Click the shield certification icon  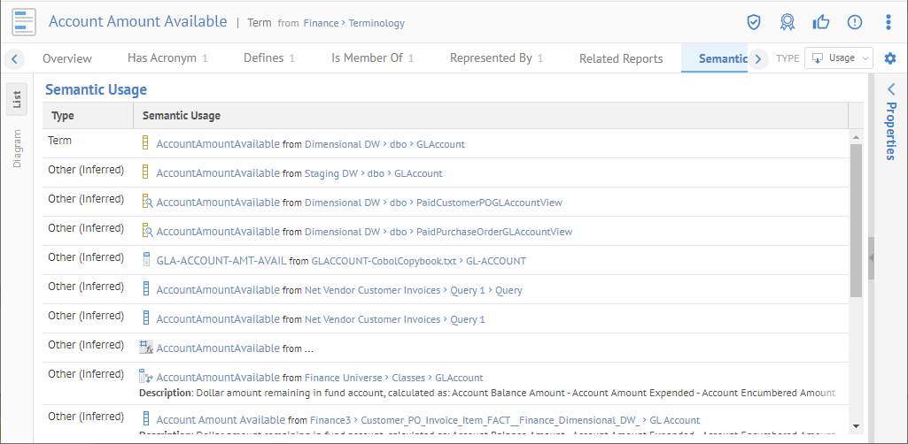point(754,22)
